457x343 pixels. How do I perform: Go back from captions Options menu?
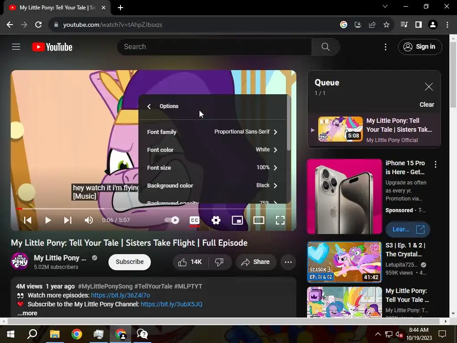tap(149, 106)
